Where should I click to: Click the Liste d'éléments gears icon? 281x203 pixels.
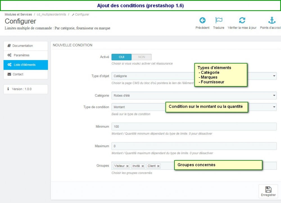point(9,65)
